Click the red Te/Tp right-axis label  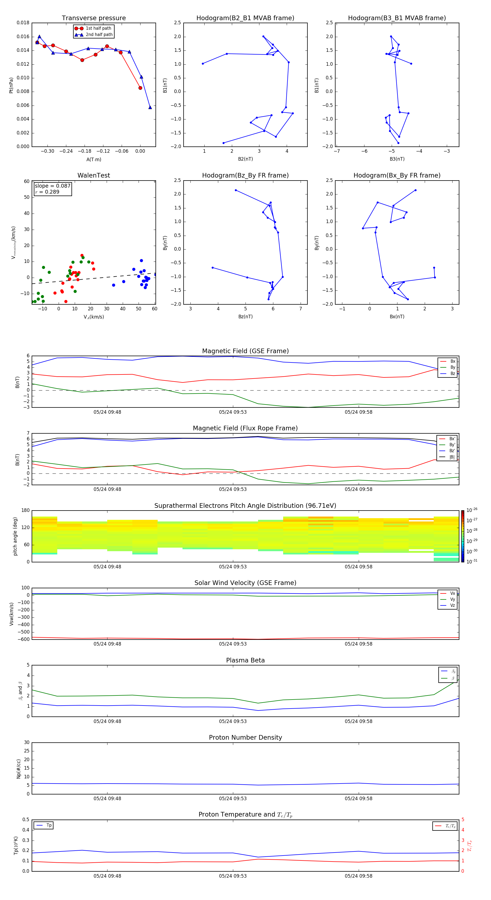click(470, 845)
